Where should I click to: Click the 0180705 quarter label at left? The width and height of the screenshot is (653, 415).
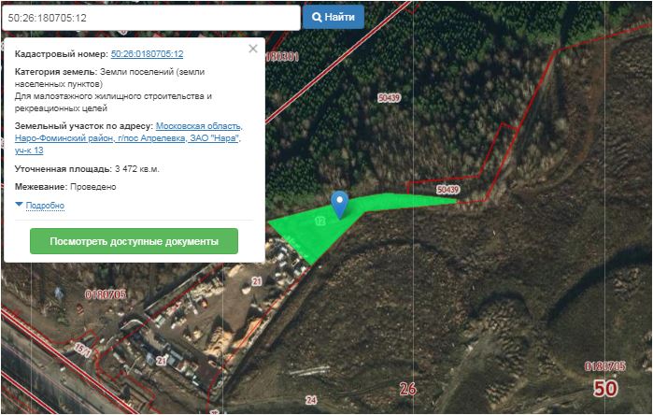tap(106, 295)
